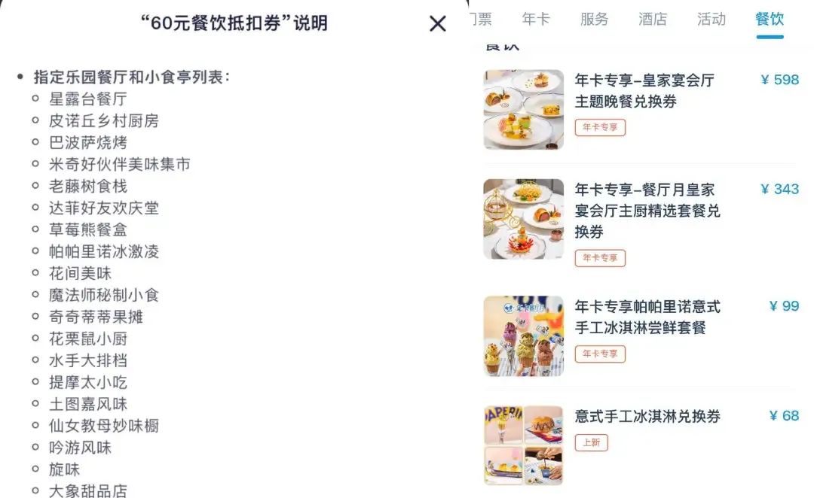Open the 意式手工冰淇淋兑换券 collage thumbnail
Viewport: 814px width, 498px height.
tap(523, 445)
